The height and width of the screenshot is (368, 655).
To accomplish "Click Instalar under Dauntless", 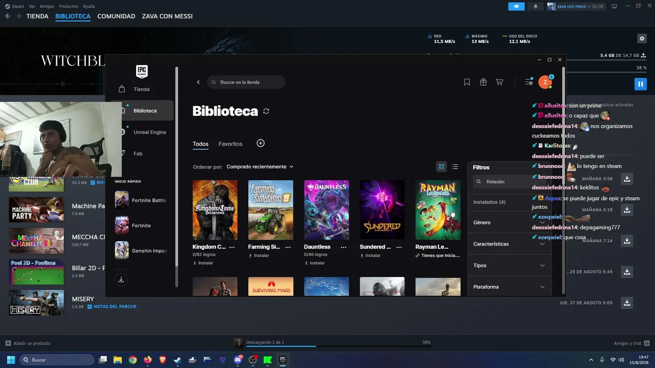I will coord(315,263).
